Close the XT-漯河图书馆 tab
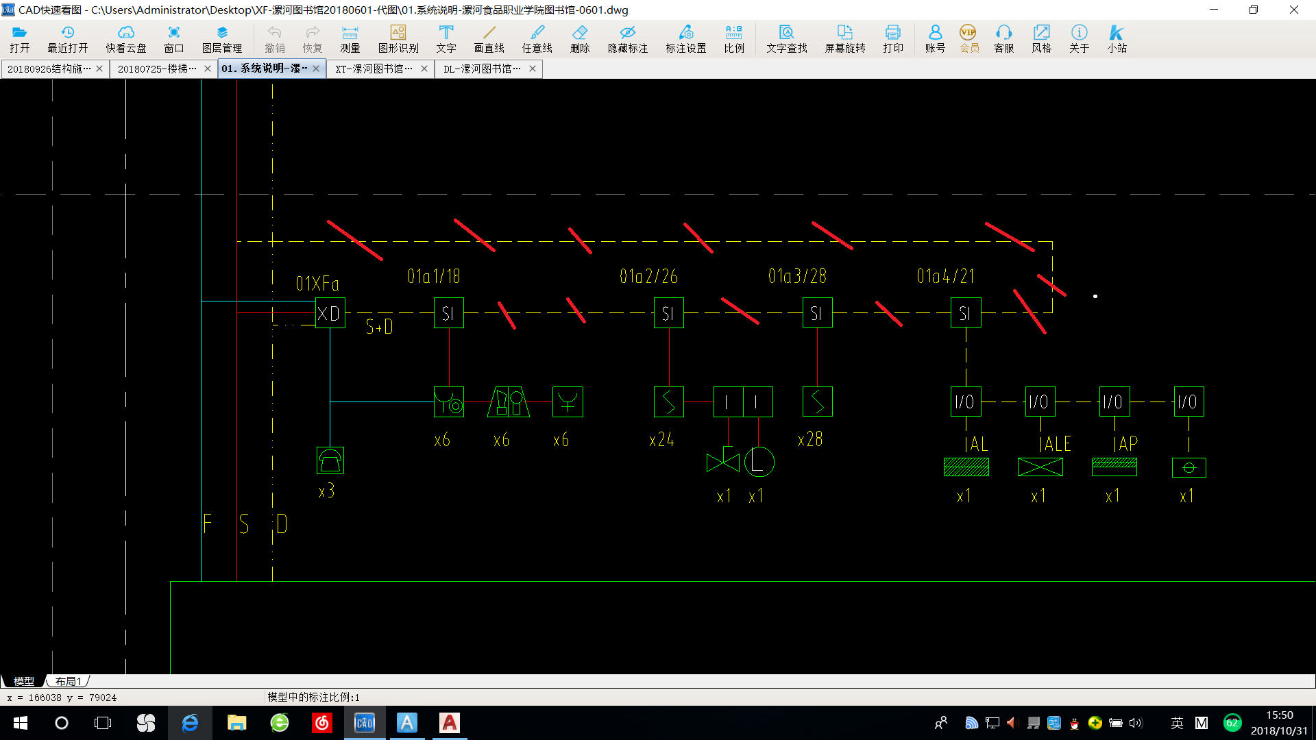The image size is (1316, 740). (424, 69)
